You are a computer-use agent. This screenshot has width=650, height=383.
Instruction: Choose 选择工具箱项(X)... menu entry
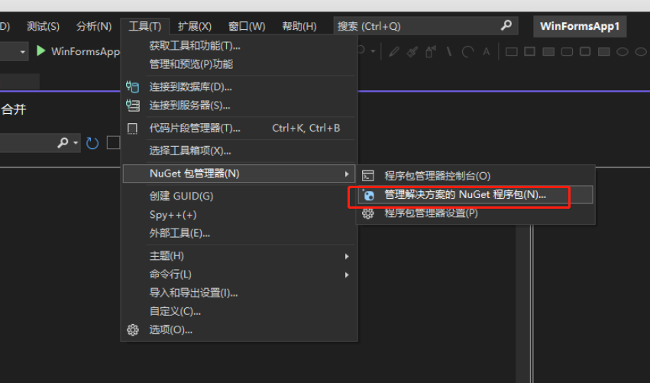pyautogui.click(x=239, y=151)
